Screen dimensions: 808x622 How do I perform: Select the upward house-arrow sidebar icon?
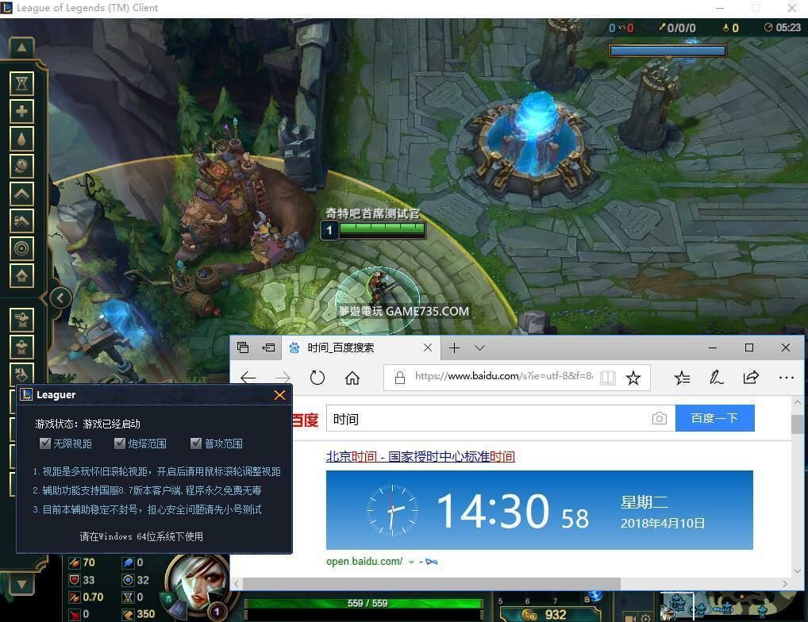pos(21,276)
